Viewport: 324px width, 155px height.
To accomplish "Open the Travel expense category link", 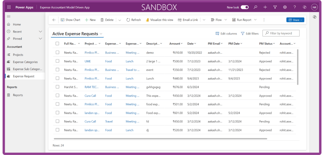I will coord(109,121).
